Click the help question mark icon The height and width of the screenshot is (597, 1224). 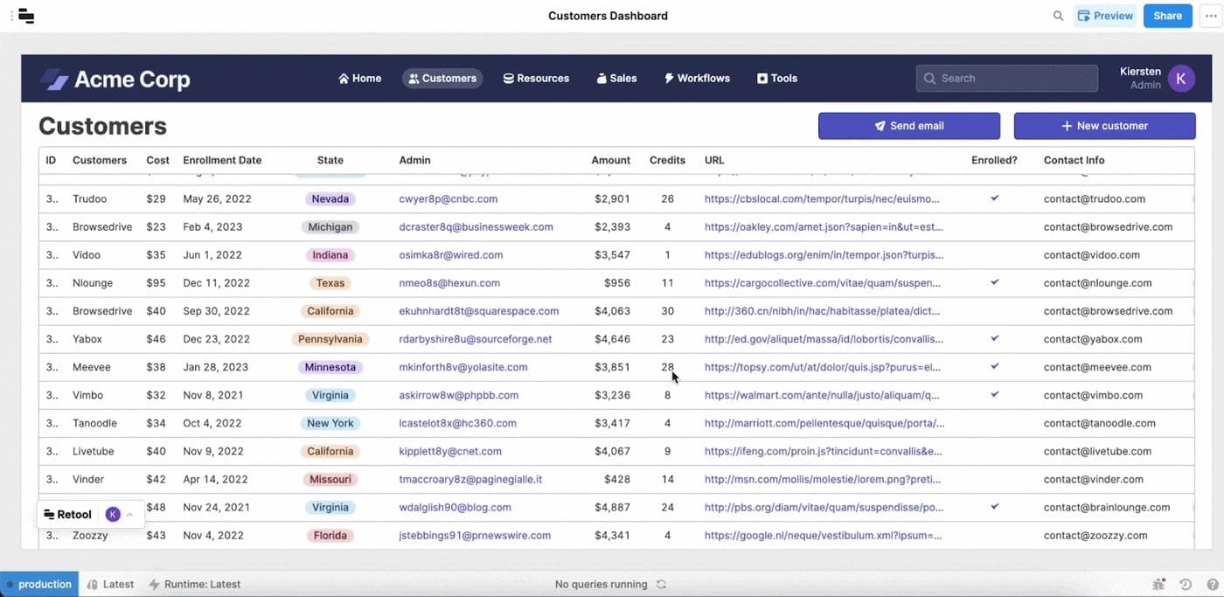[1211, 585]
